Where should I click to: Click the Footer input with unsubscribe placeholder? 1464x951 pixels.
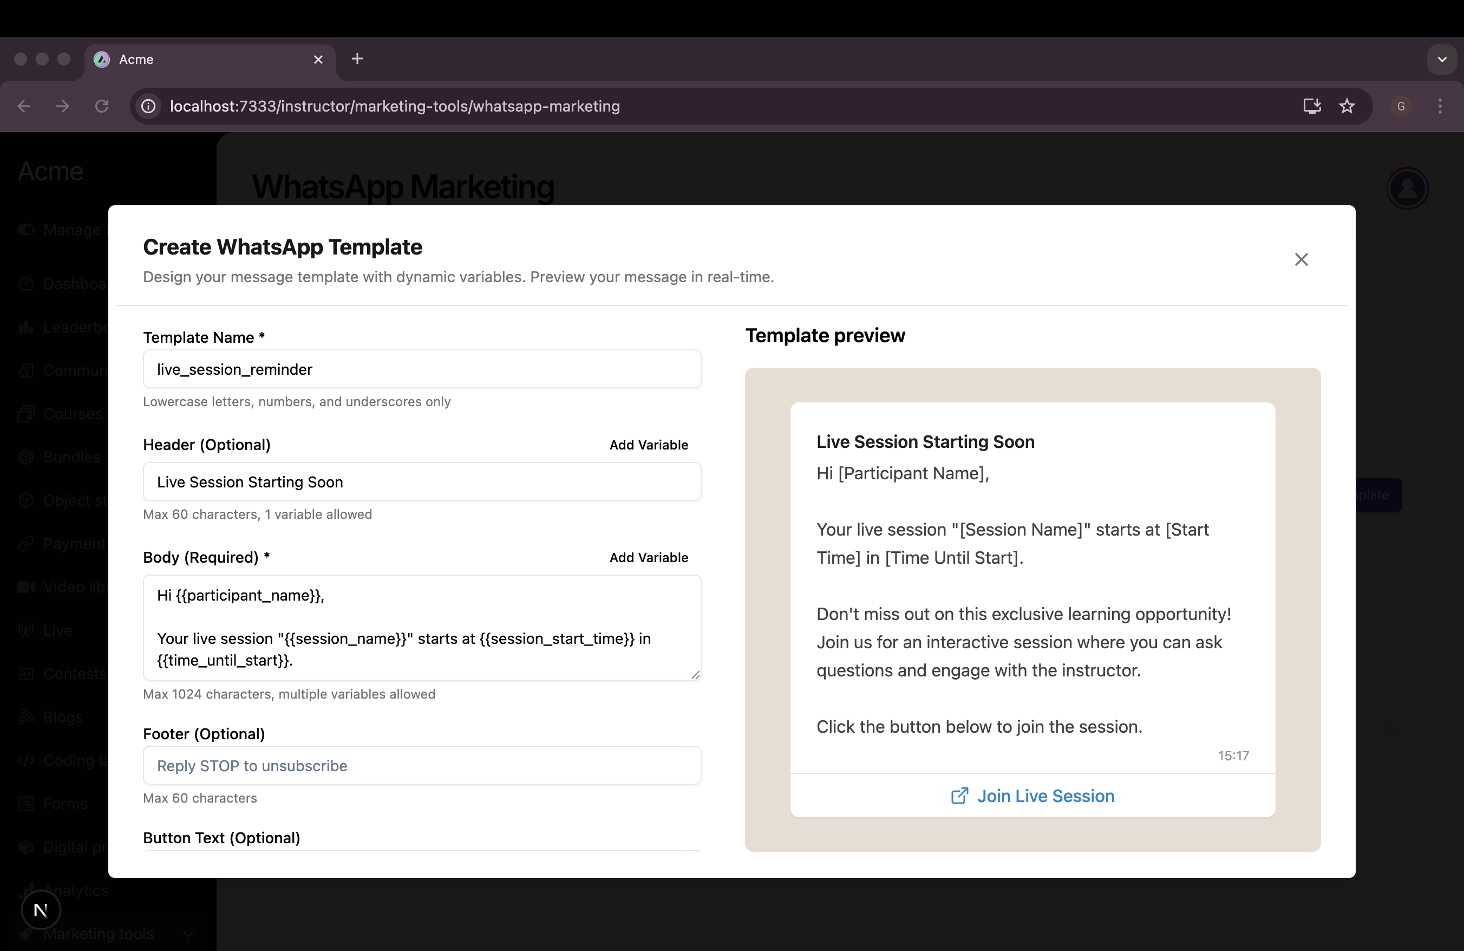(421, 765)
